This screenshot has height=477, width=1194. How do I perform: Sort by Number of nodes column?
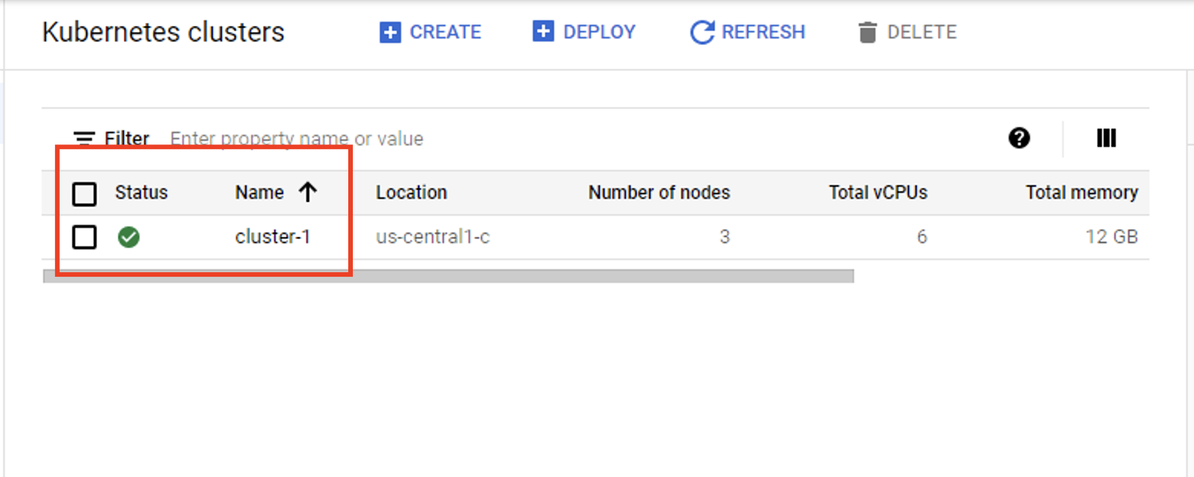pos(659,193)
